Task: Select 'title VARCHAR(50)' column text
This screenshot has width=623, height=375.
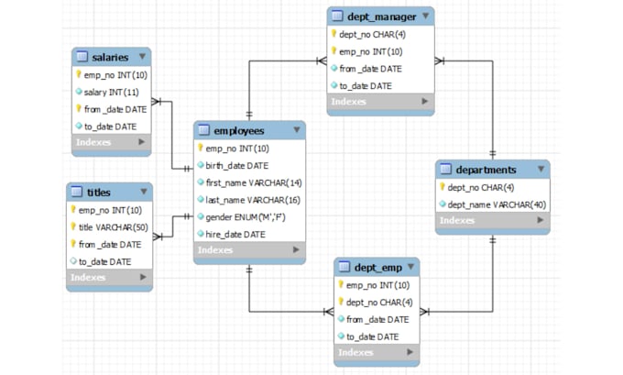Action: pyautogui.click(x=114, y=227)
